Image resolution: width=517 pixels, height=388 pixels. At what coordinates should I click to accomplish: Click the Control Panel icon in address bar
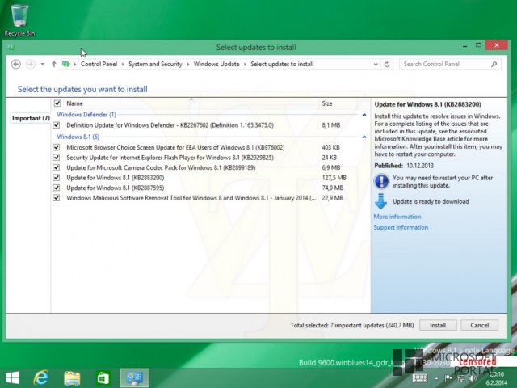point(66,64)
